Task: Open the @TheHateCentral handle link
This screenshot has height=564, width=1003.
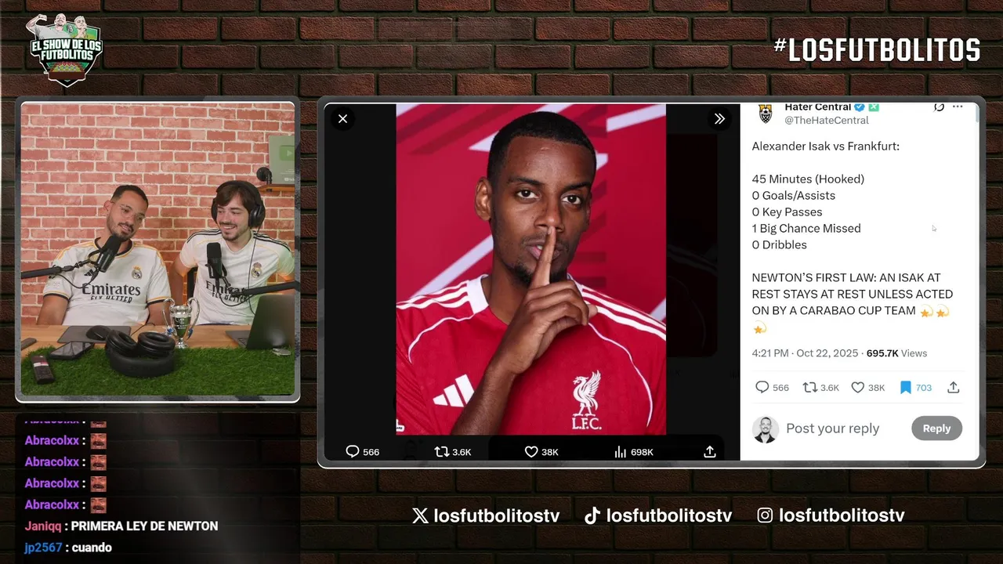Action: point(827,121)
